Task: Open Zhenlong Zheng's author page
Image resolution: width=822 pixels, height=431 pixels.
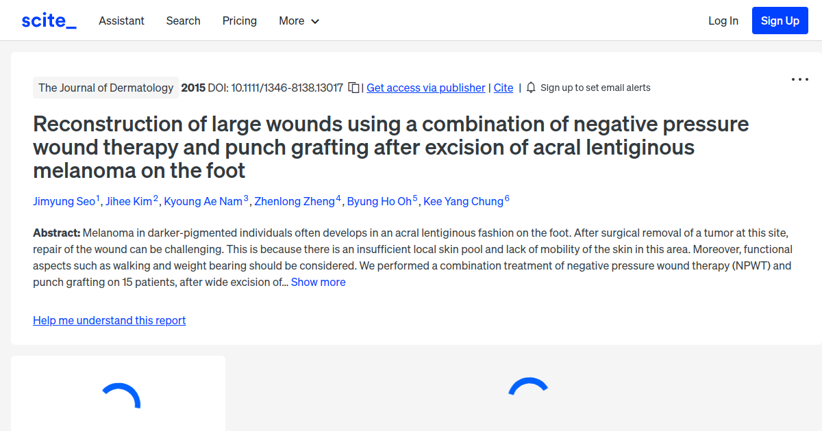Action: tap(295, 201)
